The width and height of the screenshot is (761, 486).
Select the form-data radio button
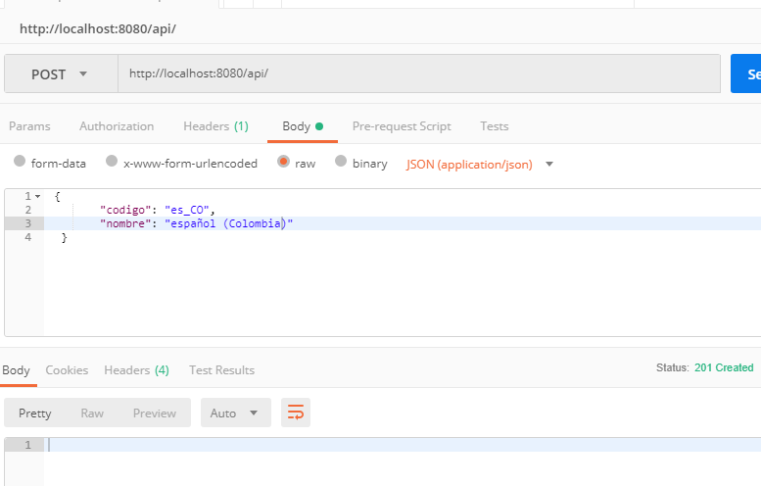20,162
